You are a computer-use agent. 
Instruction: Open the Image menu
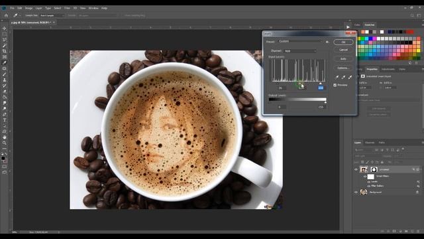(28, 8)
